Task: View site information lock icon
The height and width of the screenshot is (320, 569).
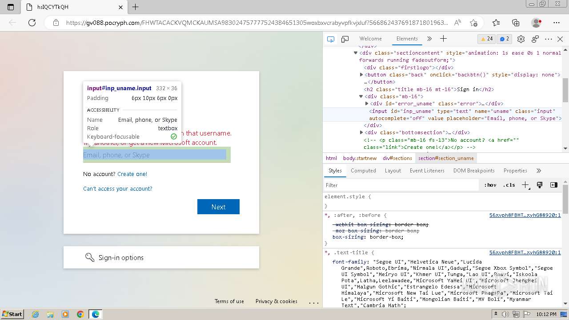Action: [56, 23]
